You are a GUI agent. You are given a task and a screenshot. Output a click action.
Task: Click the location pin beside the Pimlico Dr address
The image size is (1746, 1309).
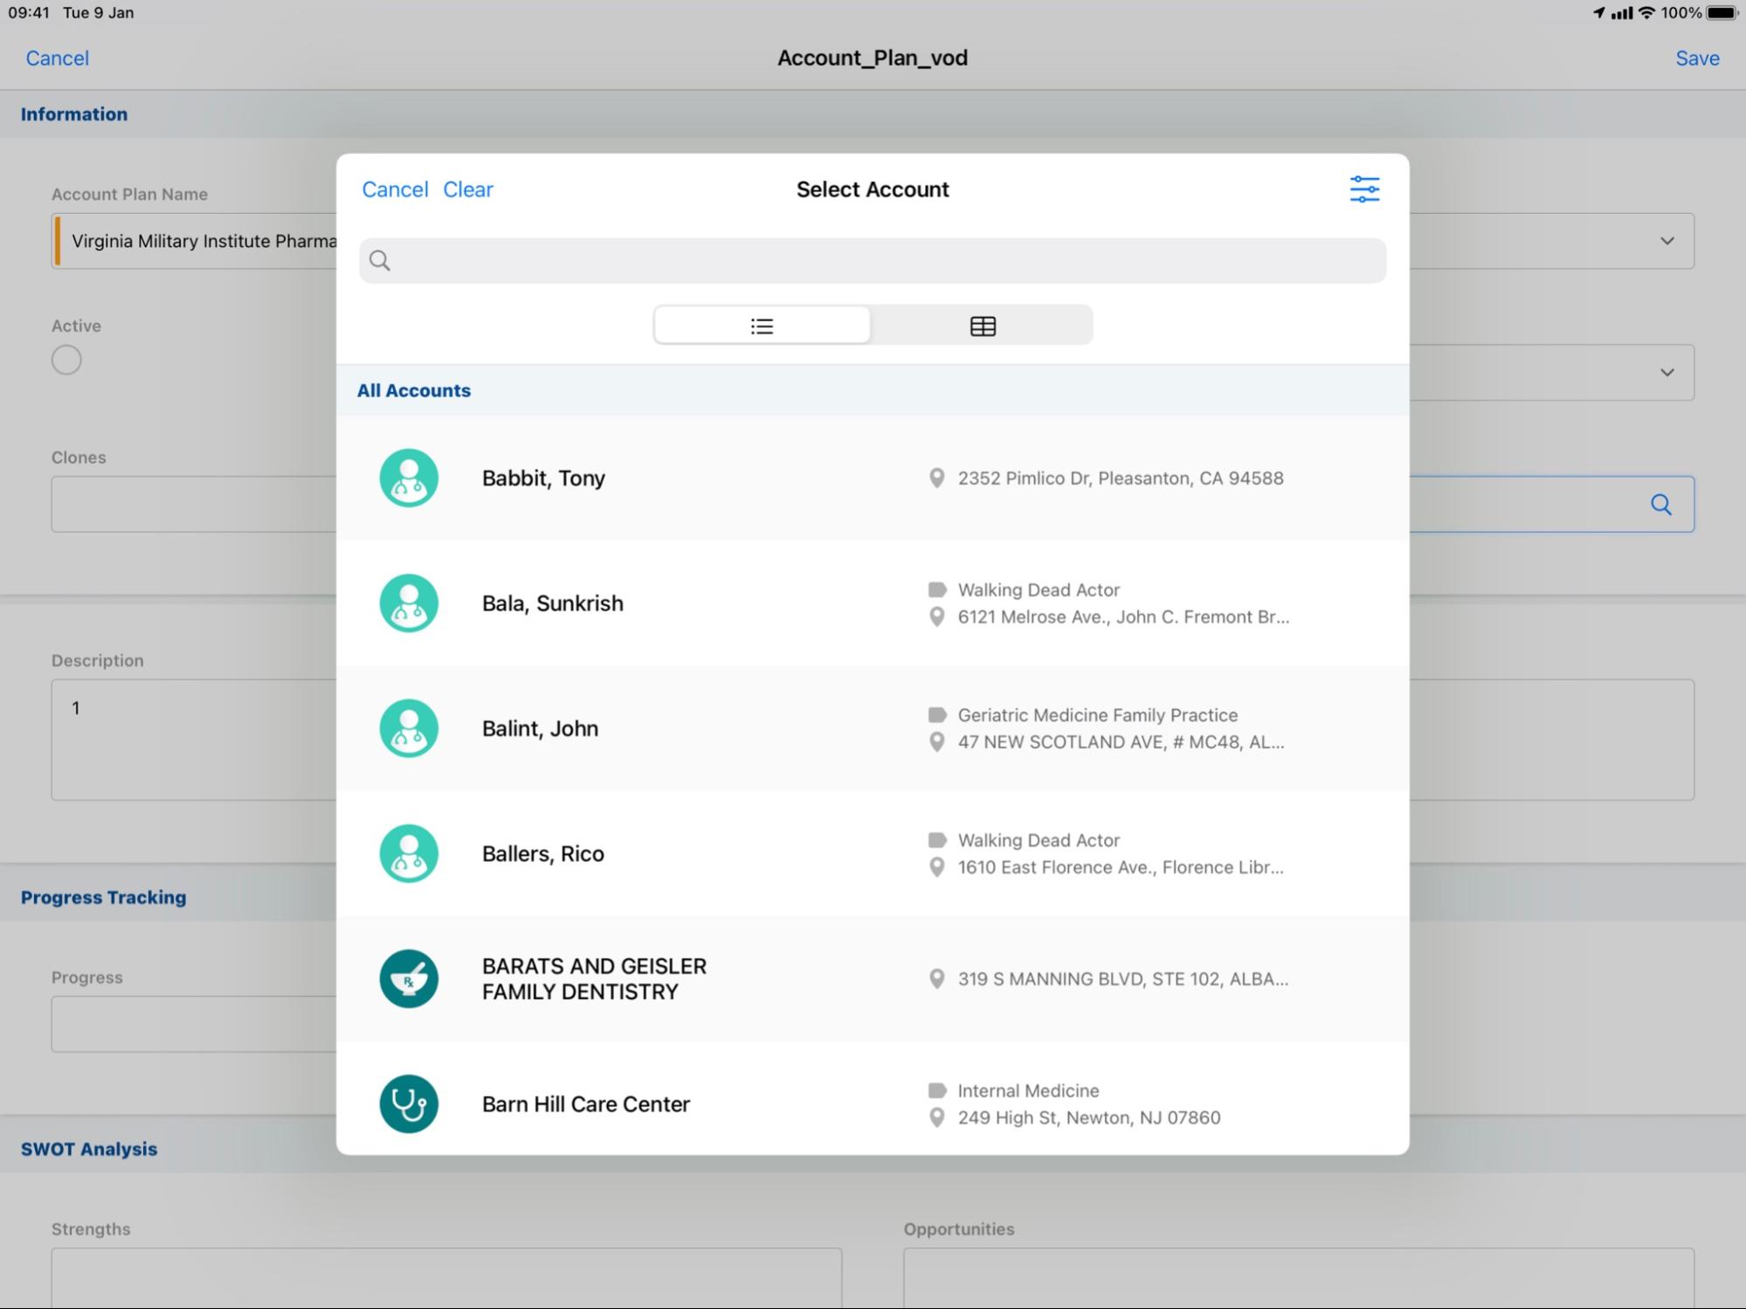936,478
